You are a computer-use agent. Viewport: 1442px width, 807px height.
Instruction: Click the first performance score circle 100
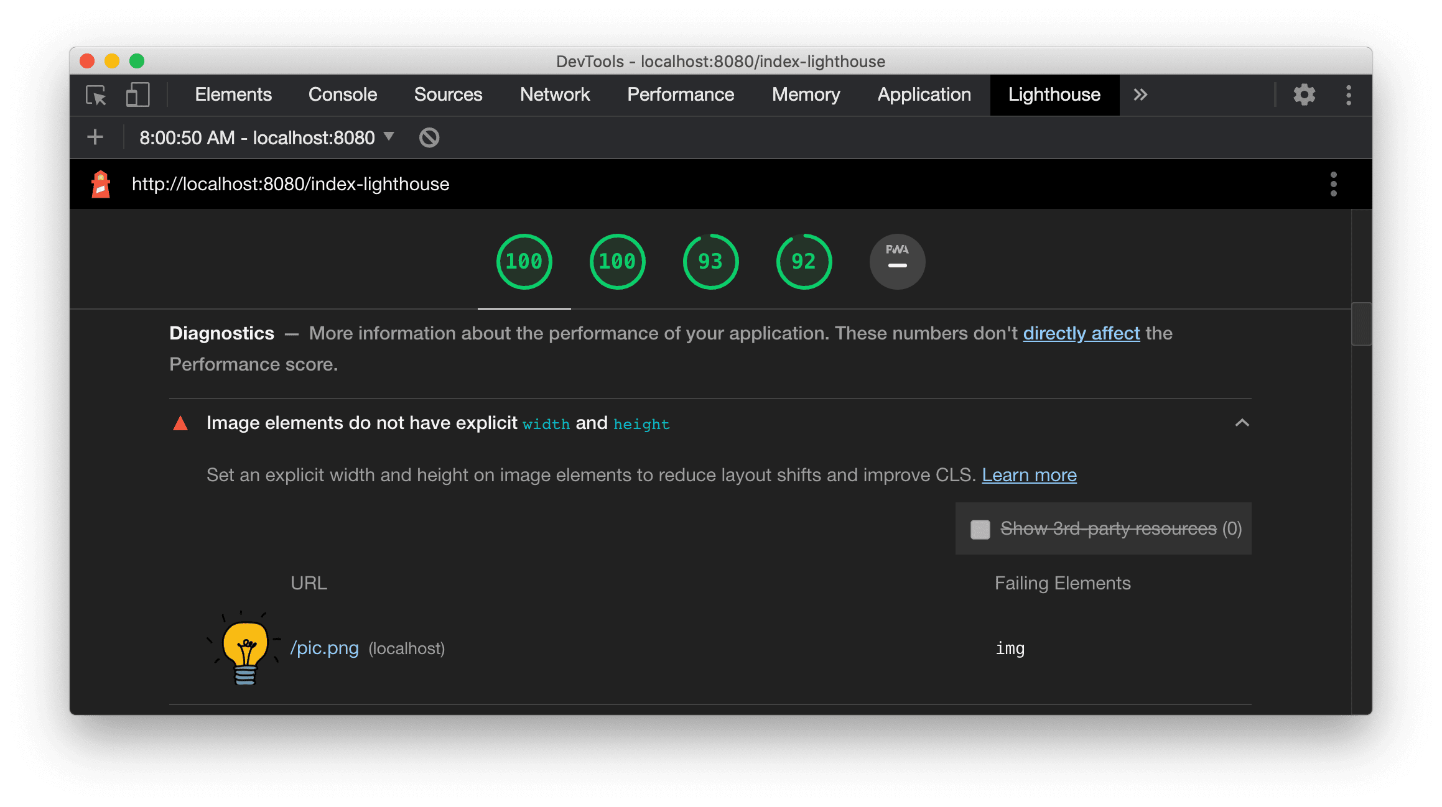(523, 261)
